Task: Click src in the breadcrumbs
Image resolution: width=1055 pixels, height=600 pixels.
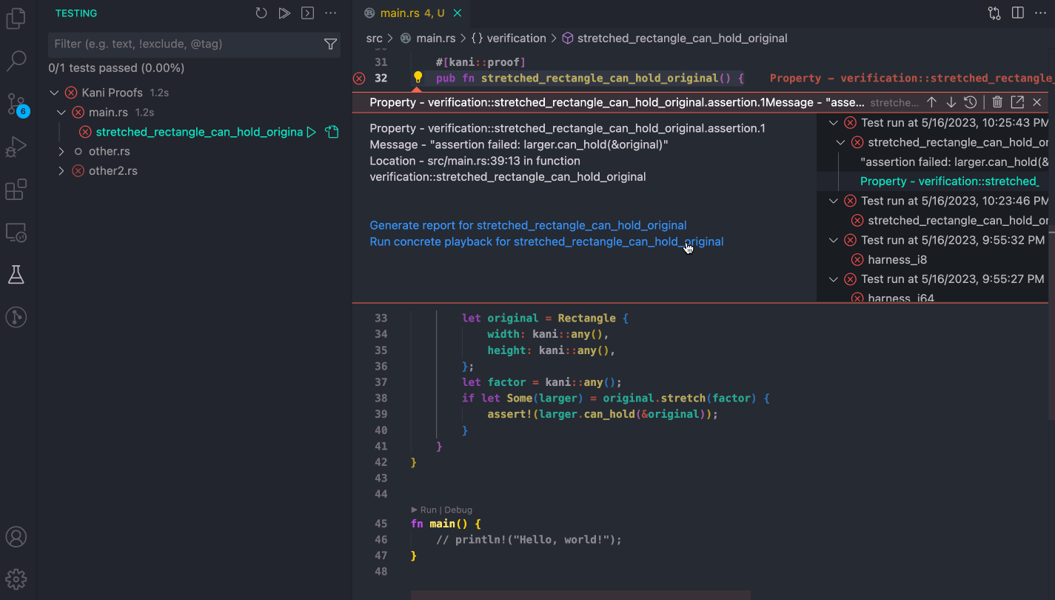Action: click(375, 39)
